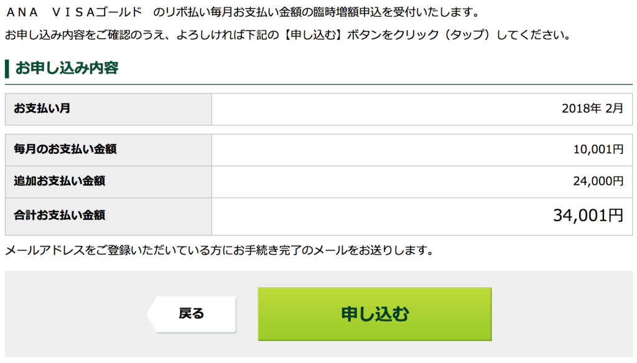Image resolution: width=637 pixels, height=363 pixels.
Task: Select the 2018年 2月 payment month value
Action: (x=592, y=108)
